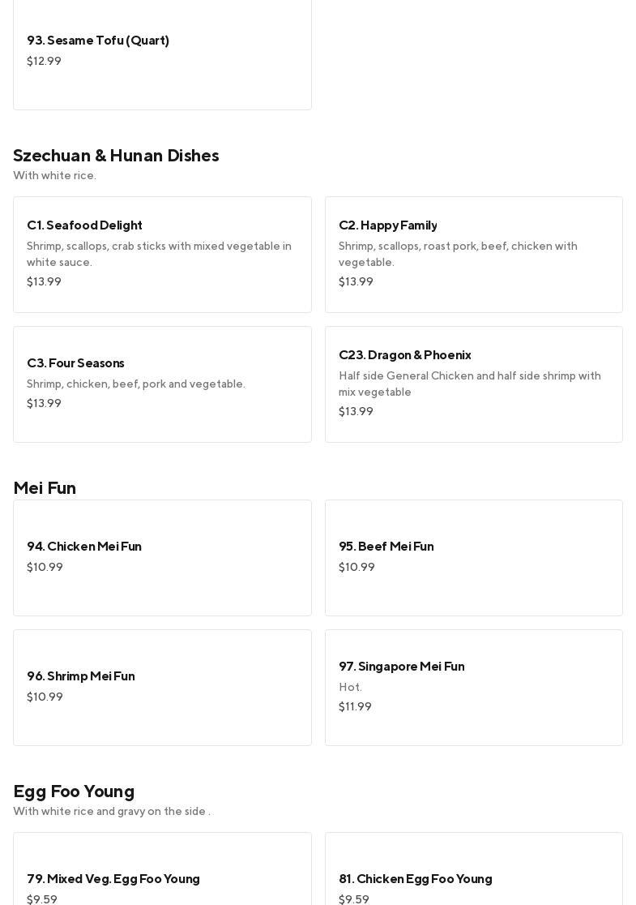636x905 pixels.
Task: Click the $13.99 price on Seafood Delight
Action: 44,282
